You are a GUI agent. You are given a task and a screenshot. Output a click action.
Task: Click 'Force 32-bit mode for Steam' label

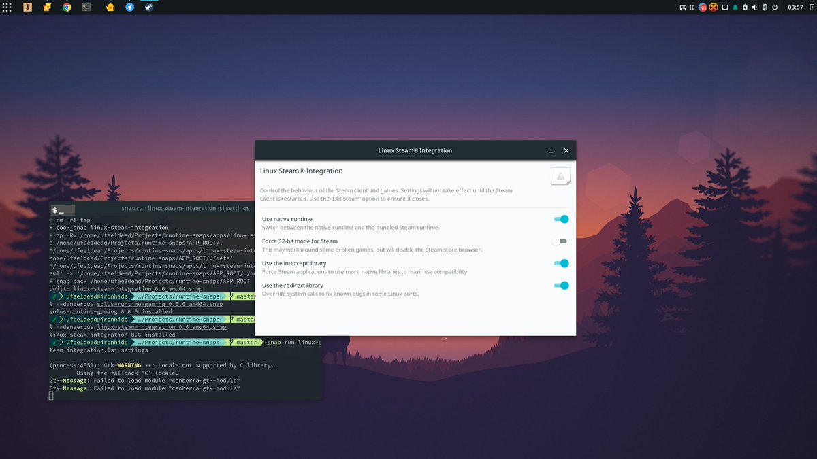tap(300, 241)
